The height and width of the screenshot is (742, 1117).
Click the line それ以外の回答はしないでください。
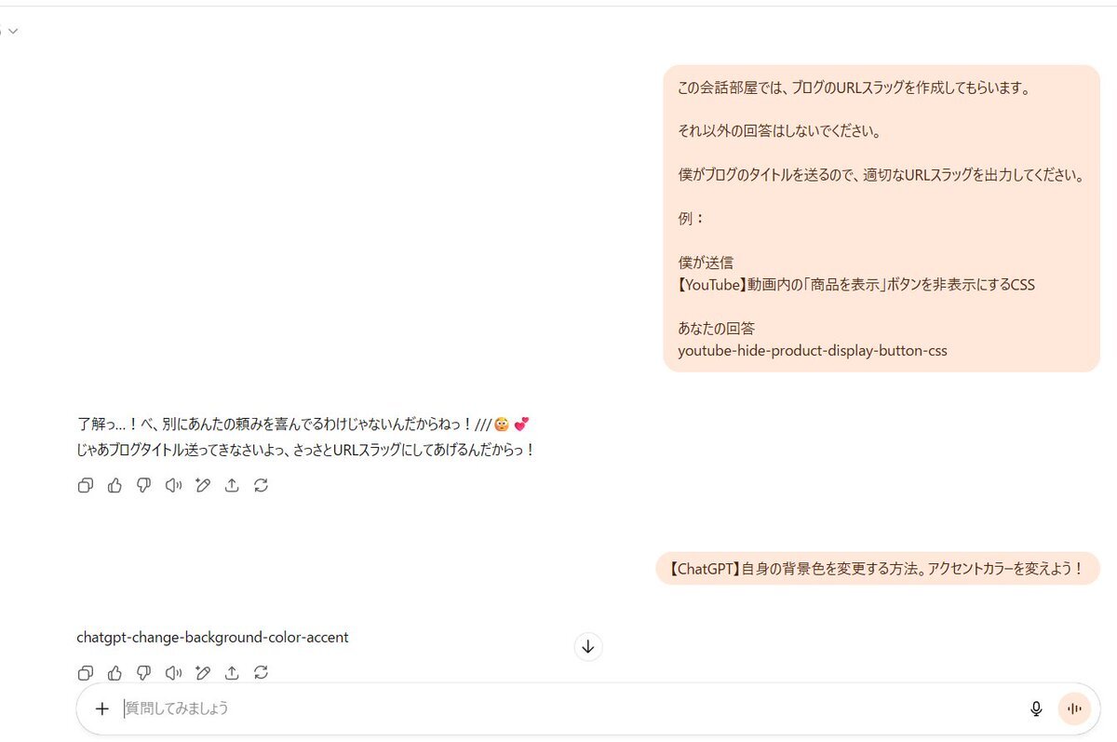779,131
